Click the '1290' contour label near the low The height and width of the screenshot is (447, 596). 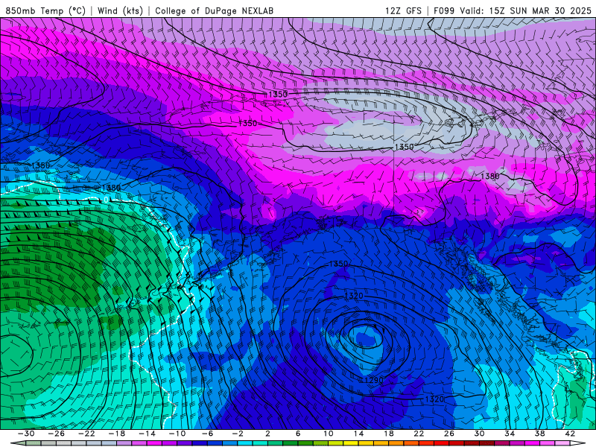pyautogui.click(x=374, y=380)
